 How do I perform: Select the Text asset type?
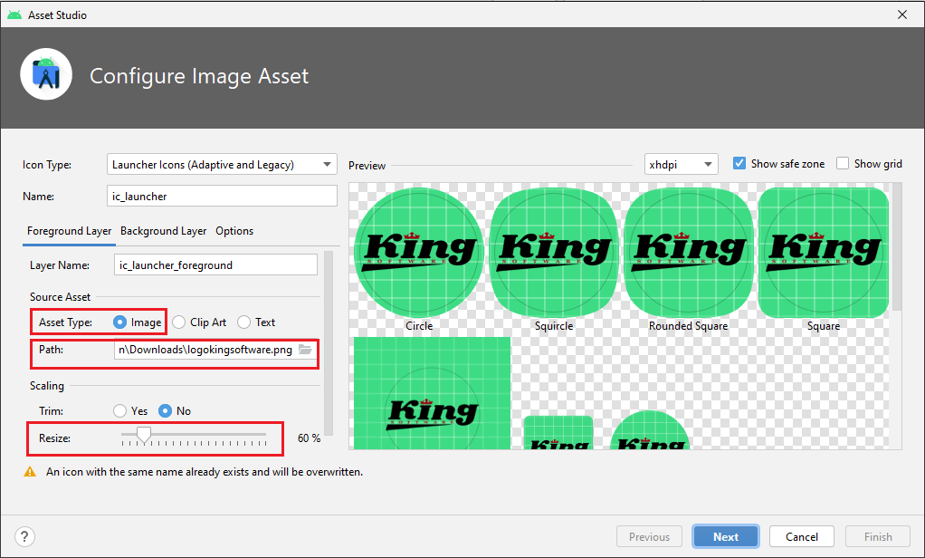244,322
